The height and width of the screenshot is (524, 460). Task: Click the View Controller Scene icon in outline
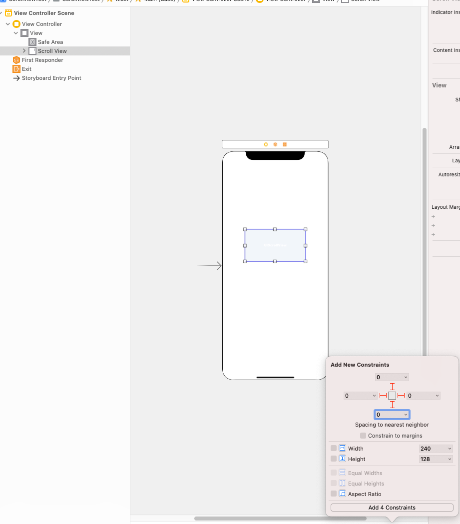(x=8, y=13)
